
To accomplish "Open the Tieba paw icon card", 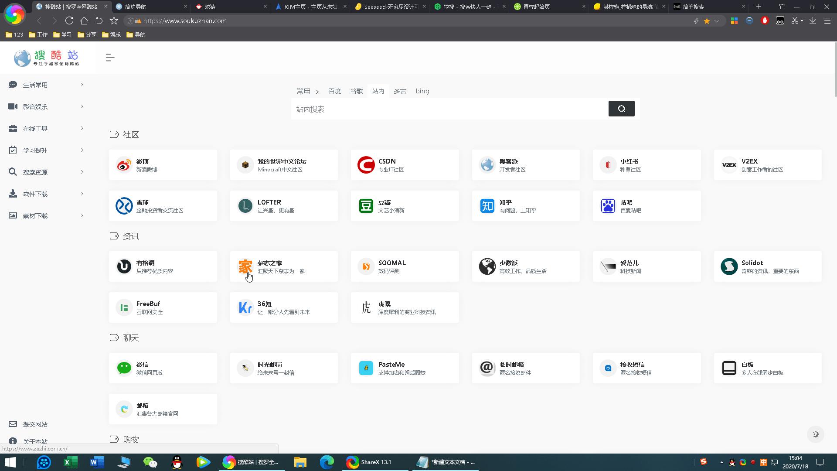I will [608, 206].
